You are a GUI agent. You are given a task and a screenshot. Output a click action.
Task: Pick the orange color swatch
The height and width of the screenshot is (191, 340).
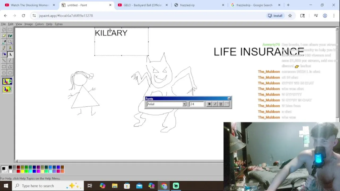tap(62, 171)
